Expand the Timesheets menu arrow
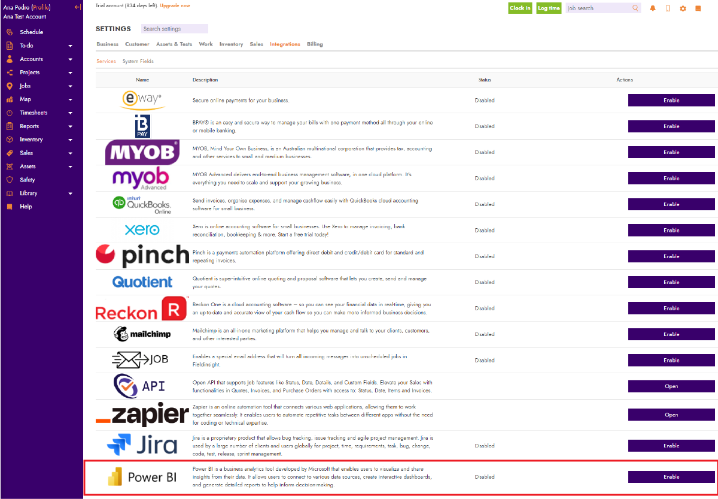The height and width of the screenshot is (499, 718). click(x=71, y=113)
